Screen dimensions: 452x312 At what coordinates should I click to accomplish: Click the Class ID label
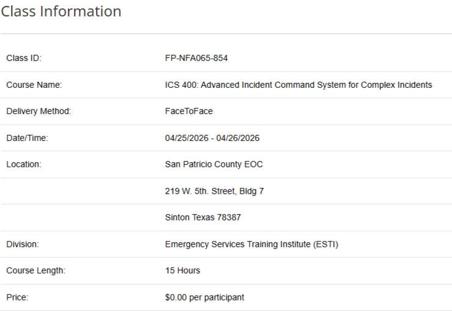23,58
